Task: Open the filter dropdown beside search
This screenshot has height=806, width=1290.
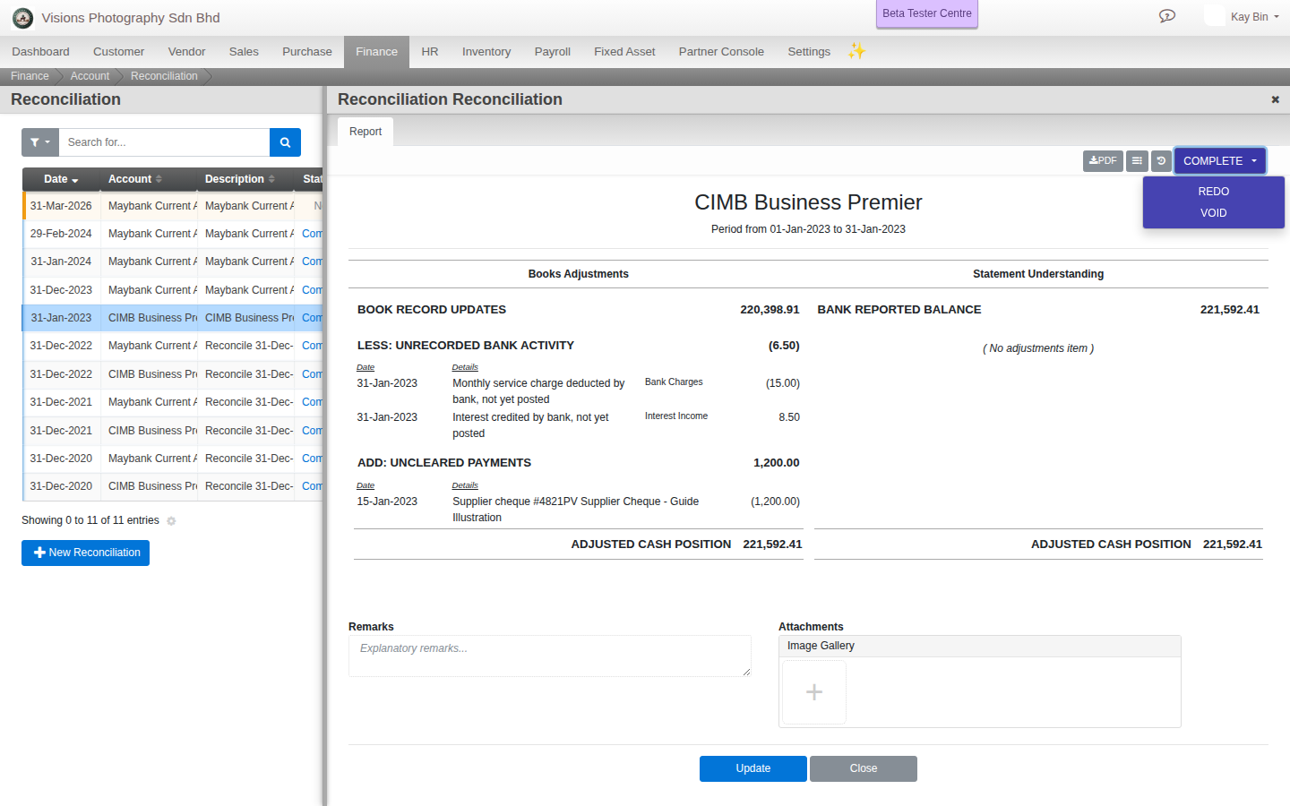Action: tap(40, 142)
